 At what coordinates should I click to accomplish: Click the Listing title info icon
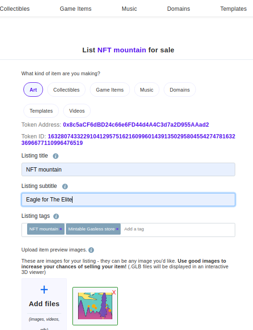point(56,156)
